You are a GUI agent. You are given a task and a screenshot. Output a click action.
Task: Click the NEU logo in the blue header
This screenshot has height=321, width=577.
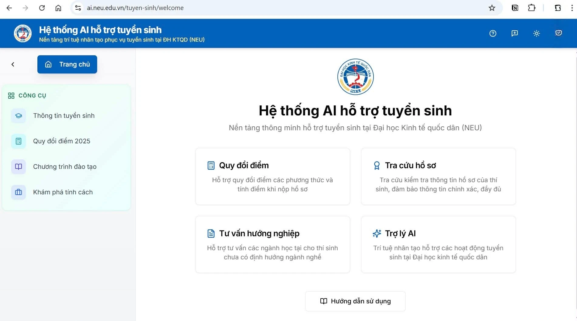(23, 33)
